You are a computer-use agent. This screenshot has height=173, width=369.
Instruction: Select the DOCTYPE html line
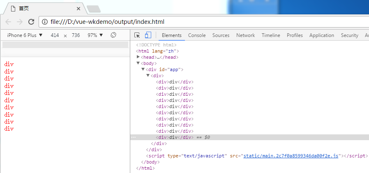pyautogui.click(x=156, y=45)
